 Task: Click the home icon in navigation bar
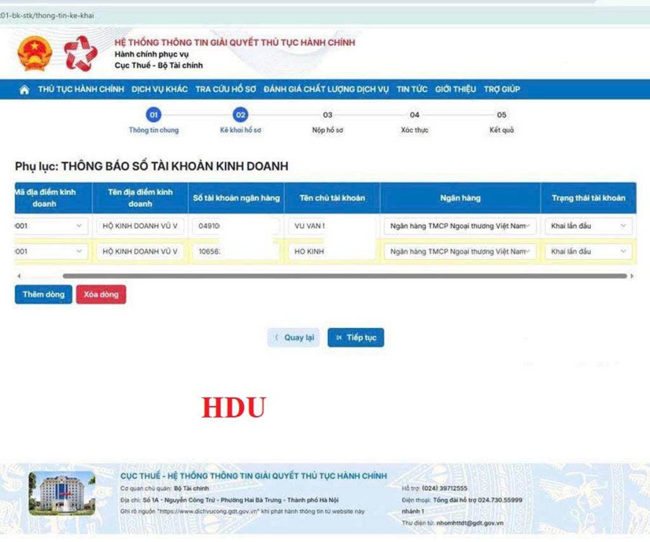click(24, 90)
